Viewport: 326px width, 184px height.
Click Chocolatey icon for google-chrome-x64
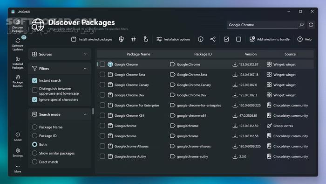click(x=269, y=115)
